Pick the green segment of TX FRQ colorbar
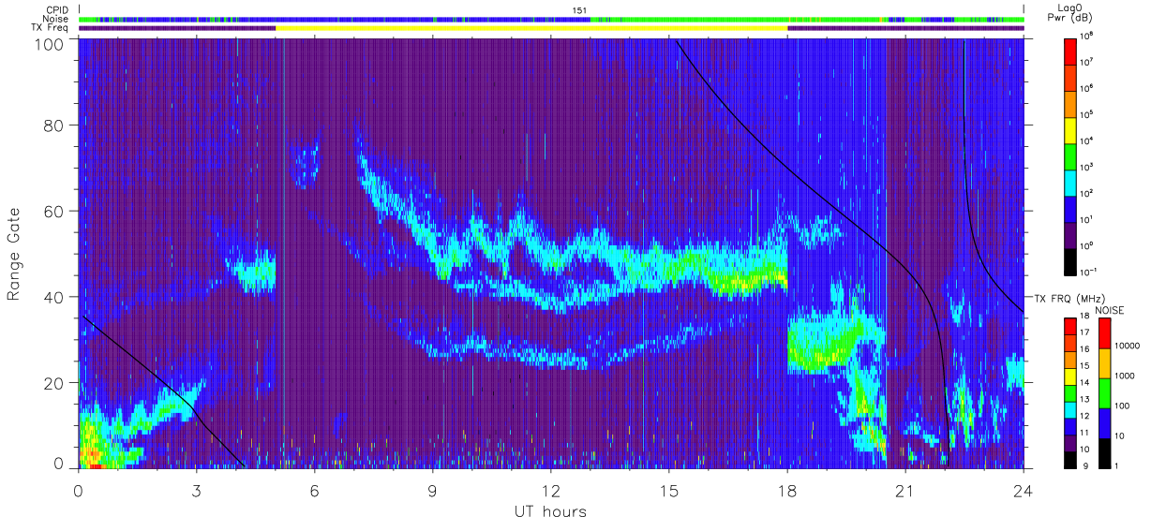The height and width of the screenshot is (531, 1151). click(x=1071, y=392)
